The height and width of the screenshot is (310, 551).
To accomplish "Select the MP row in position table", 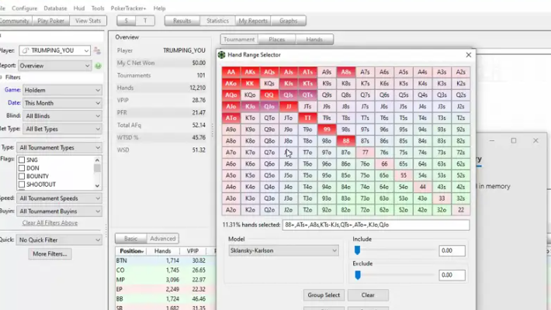I will 165,280.
